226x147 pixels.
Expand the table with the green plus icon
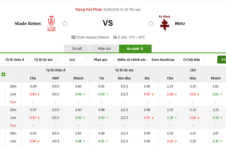click(x=3, y=74)
